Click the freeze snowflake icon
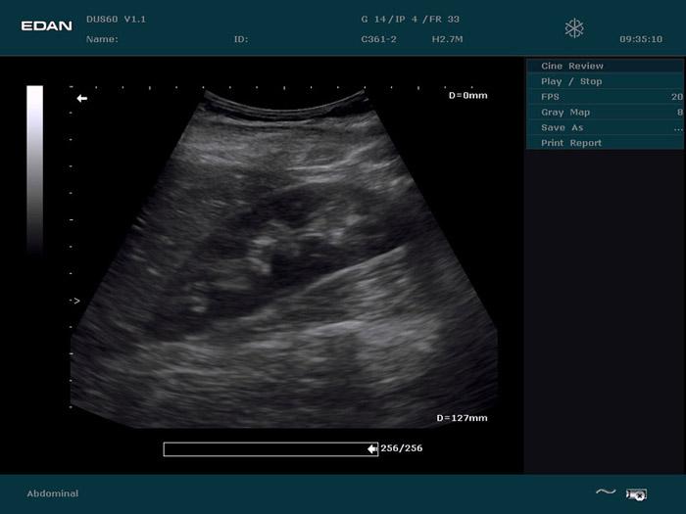Image resolution: width=686 pixels, height=514 pixels. pyautogui.click(x=574, y=28)
